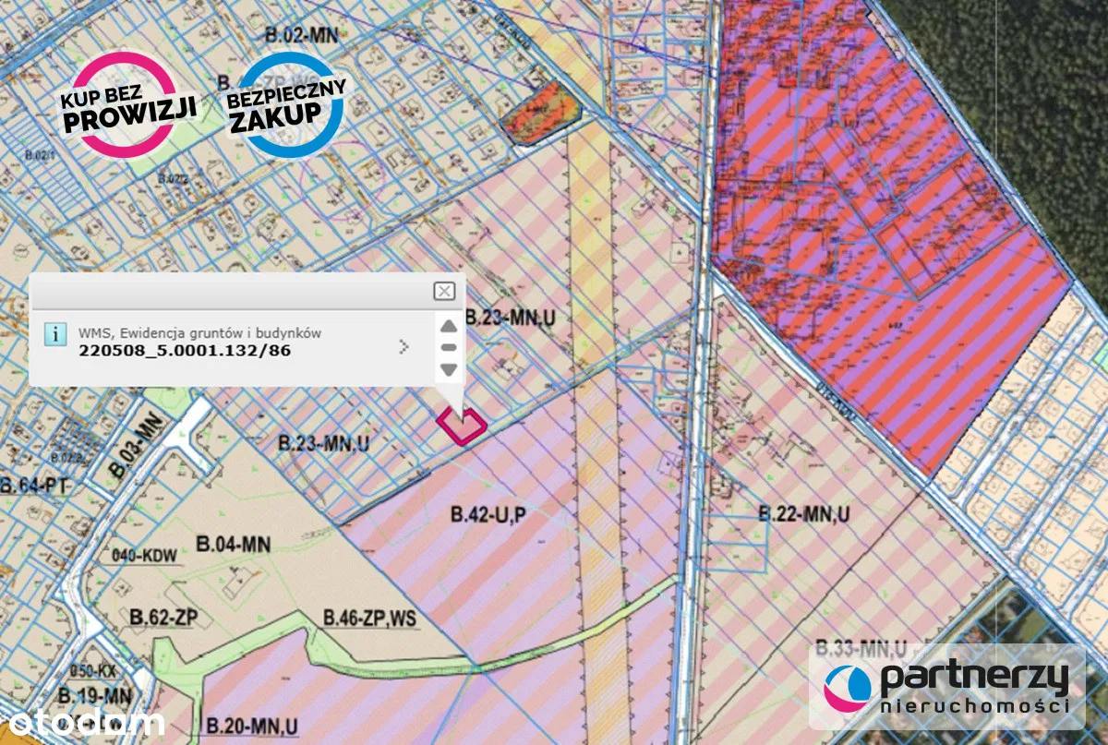Expand parcel details with right chevron

pos(403,347)
